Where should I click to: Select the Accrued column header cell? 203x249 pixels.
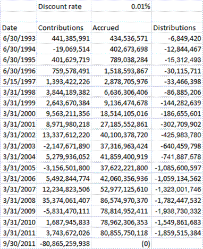pyautogui.click(x=121, y=28)
